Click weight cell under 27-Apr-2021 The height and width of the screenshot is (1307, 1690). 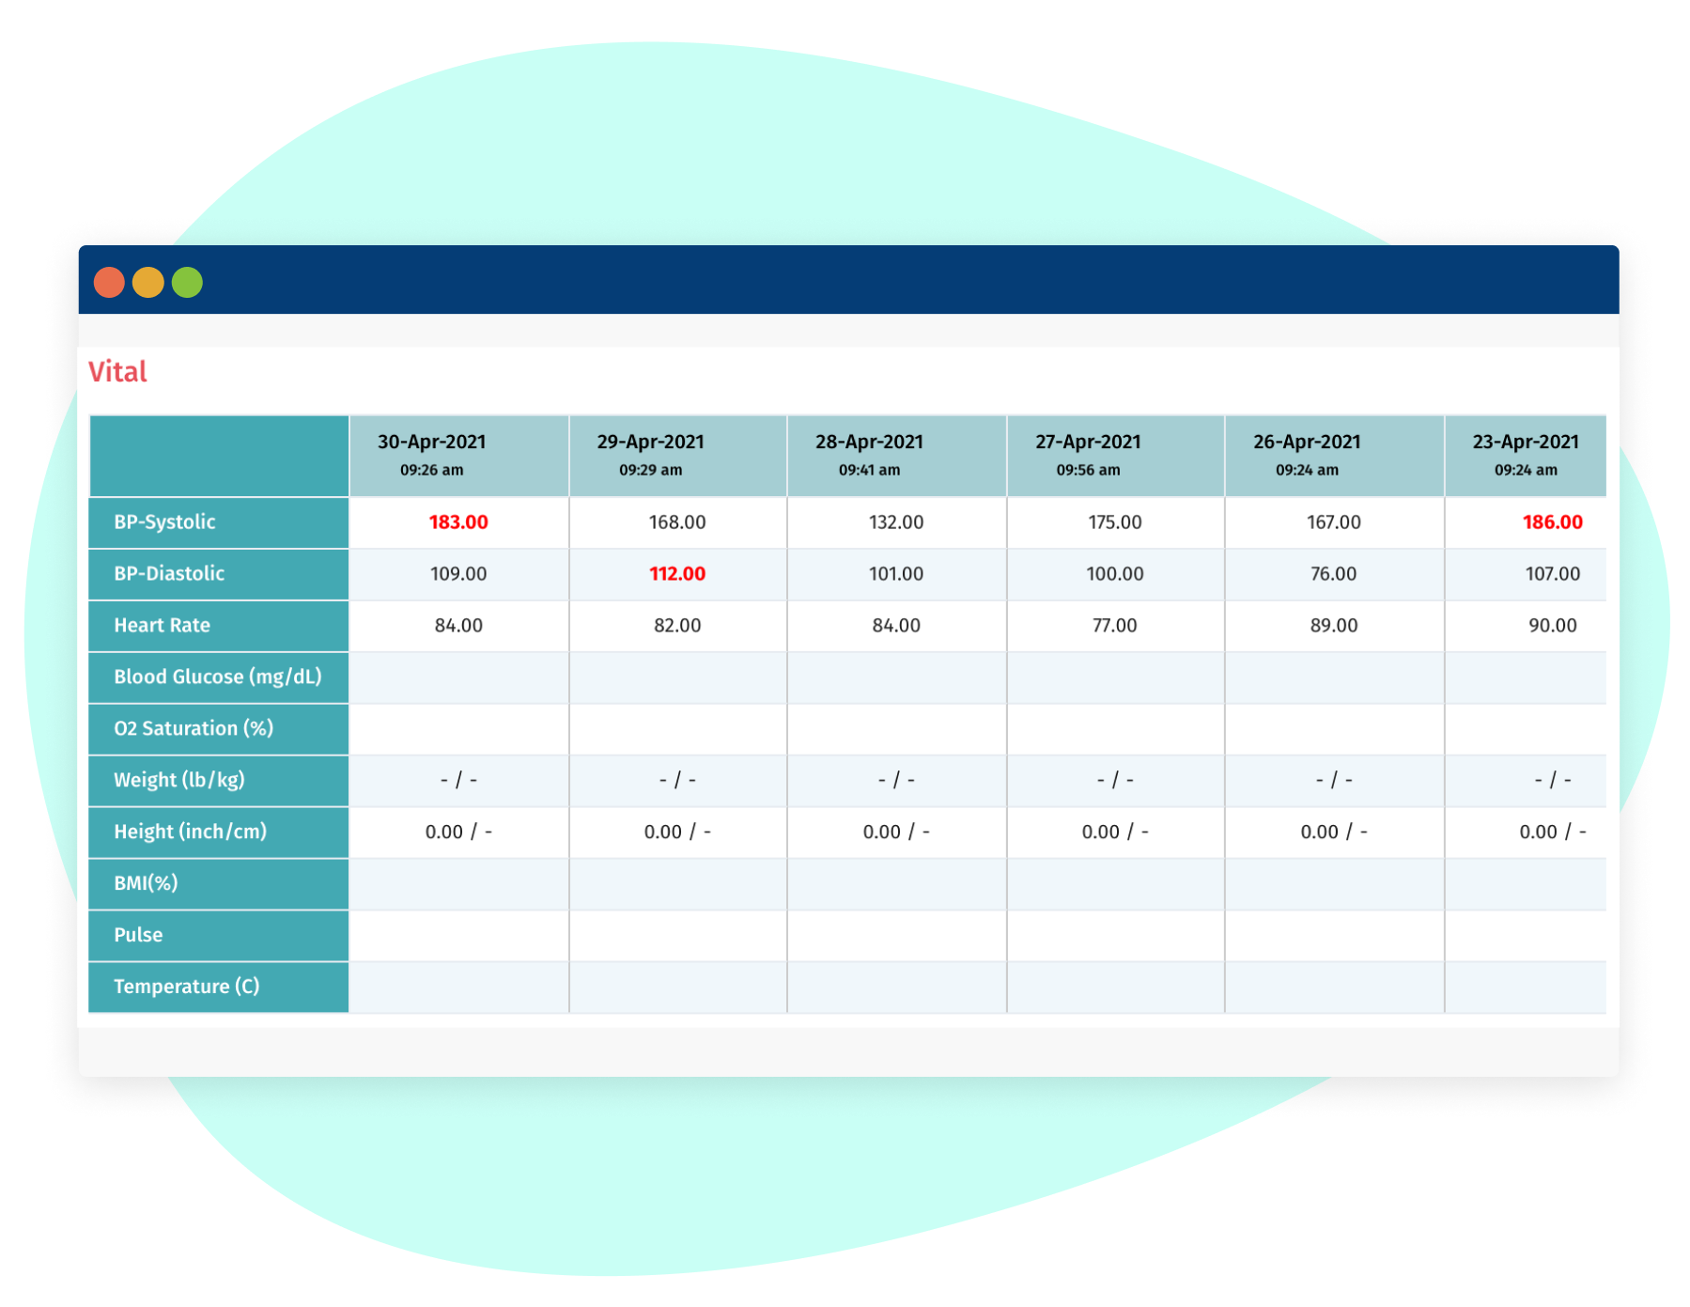[1115, 781]
